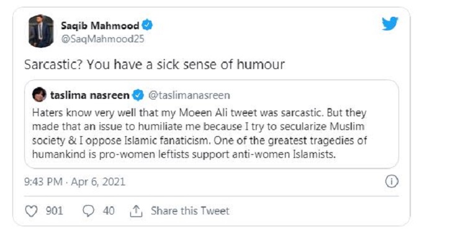The height and width of the screenshot is (235, 450).
Task: Like the tweet with heart icon
Action: coord(31,211)
